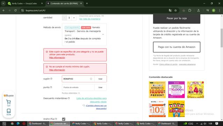Open Windows Task View button

point(4,124)
